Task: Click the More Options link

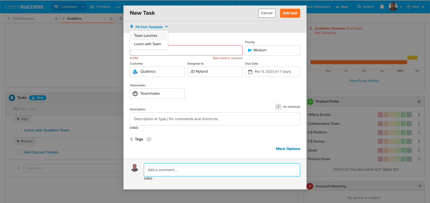Action: tap(288, 149)
